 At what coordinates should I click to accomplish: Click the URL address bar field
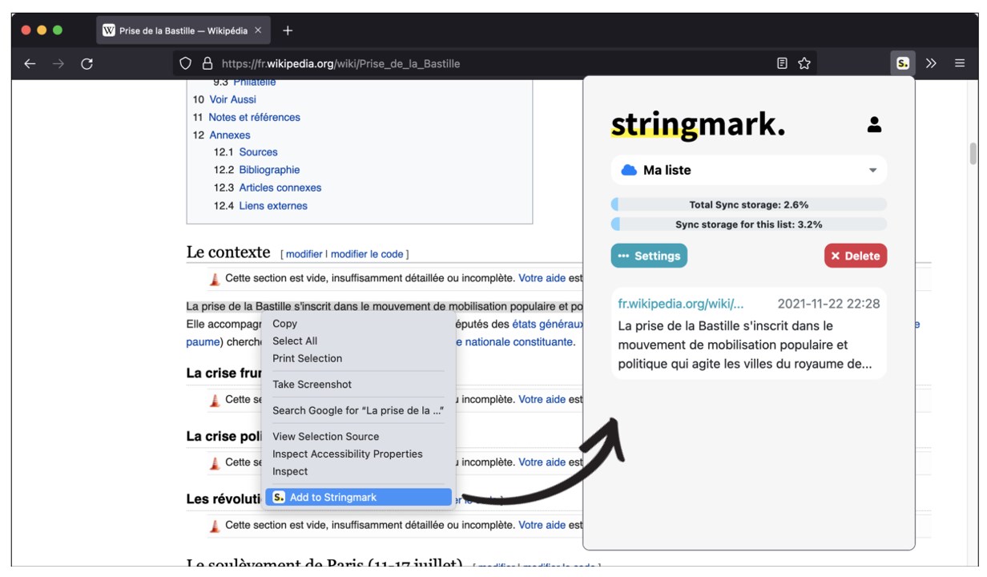(481, 63)
